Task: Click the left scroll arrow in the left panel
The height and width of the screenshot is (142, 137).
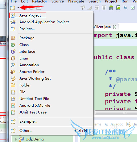Action: [1, 130]
